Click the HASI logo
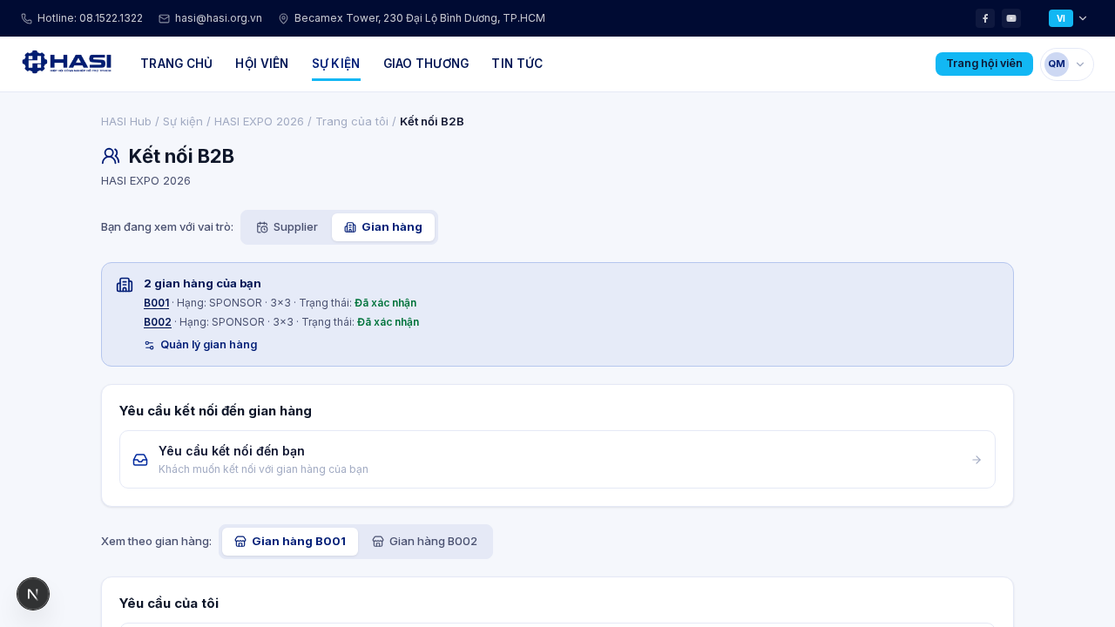Screen dimensions: 1115x627 click(x=67, y=63)
